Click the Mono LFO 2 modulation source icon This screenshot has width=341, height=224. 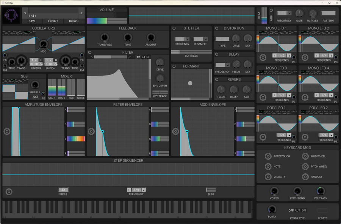pyautogui.click(x=305, y=57)
